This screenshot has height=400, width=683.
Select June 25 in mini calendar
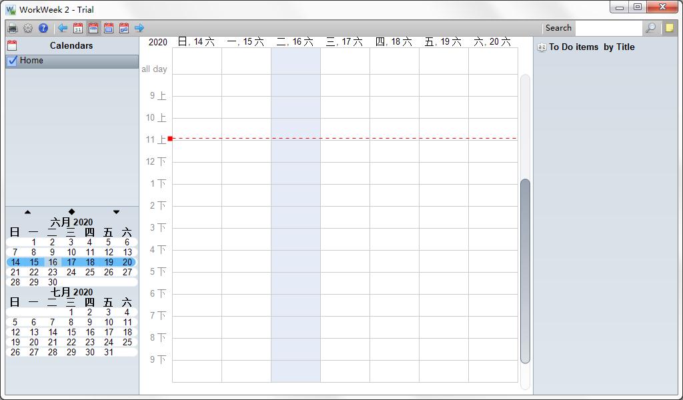[x=90, y=272]
